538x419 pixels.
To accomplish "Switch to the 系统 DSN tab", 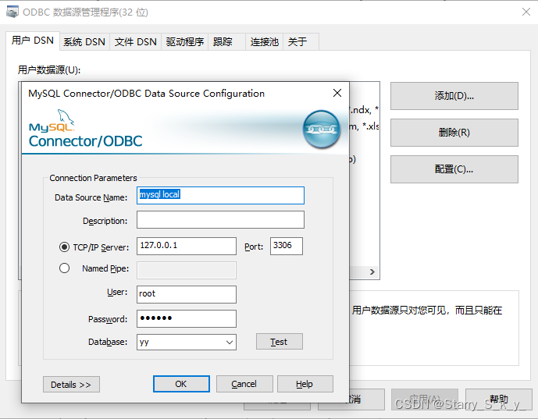I will [x=84, y=42].
